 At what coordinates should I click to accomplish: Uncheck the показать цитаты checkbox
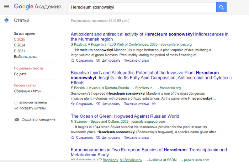pyautogui.click(x=16, y=108)
